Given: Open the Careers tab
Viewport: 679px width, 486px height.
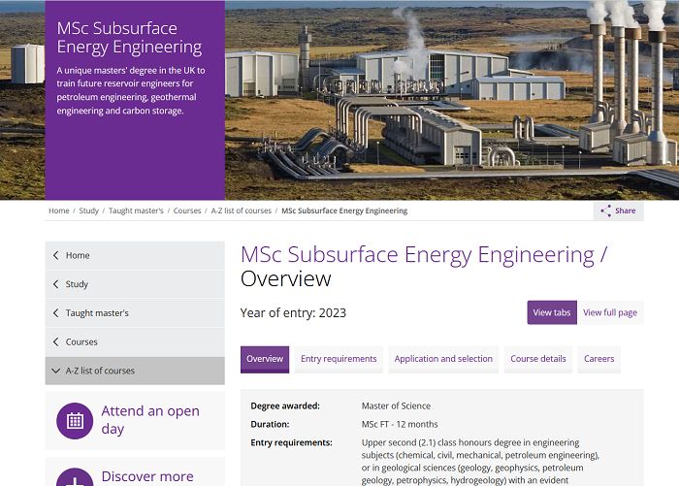Looking at the screenshot, I should [598, 359].
